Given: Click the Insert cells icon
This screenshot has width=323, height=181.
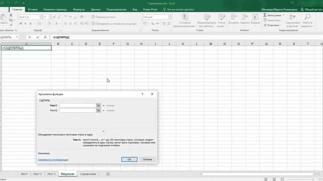Looking at the screenshot, I should [234, 17].
